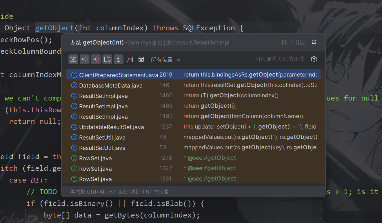
Task: Click the red [m] method filter icon
Action: tap(130, 59)
